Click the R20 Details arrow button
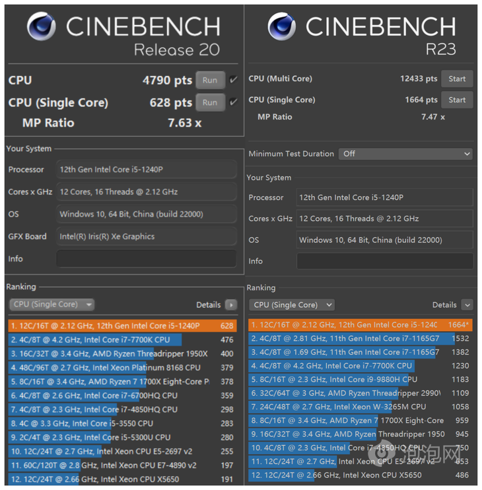This screenshot has height=490, width=482. (230, 304)
